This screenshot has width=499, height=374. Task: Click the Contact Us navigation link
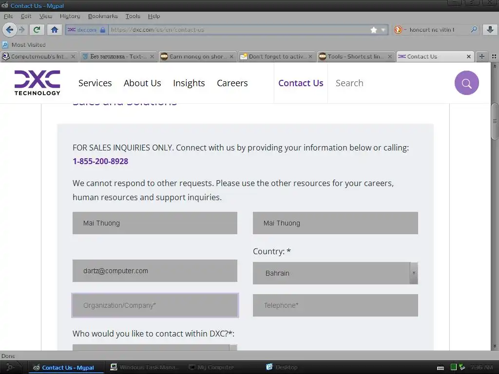coord(301,83)
